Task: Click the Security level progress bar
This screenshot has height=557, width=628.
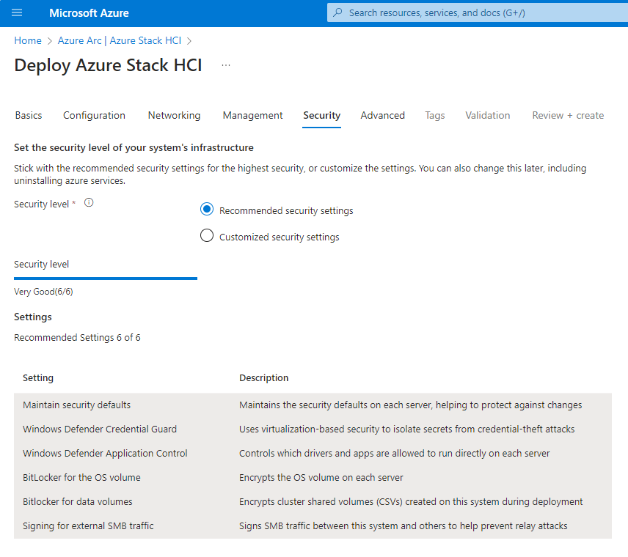Action: click(106, 278)
